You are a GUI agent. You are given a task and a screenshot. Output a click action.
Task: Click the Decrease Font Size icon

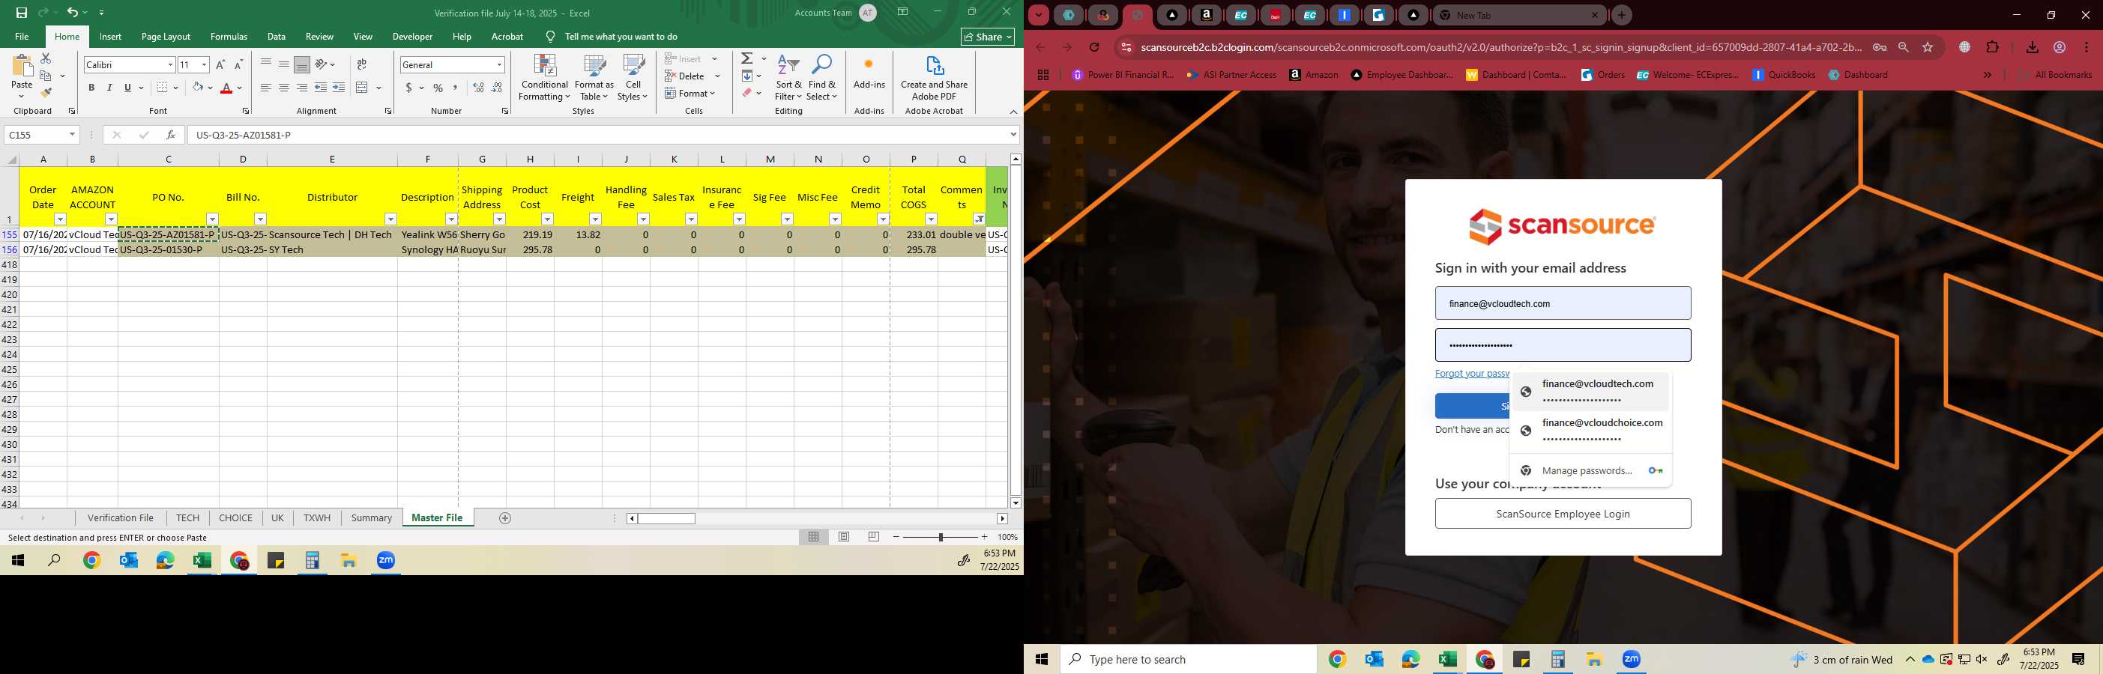pyautogui.click(x=238, y=64)
